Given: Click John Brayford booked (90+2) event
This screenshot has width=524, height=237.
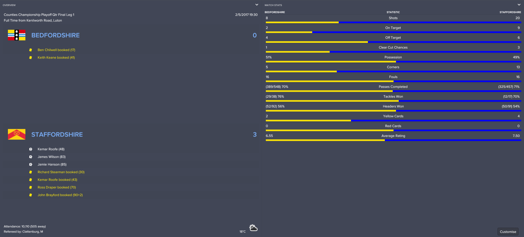Looking at the screenshot, I should (60, 195).
